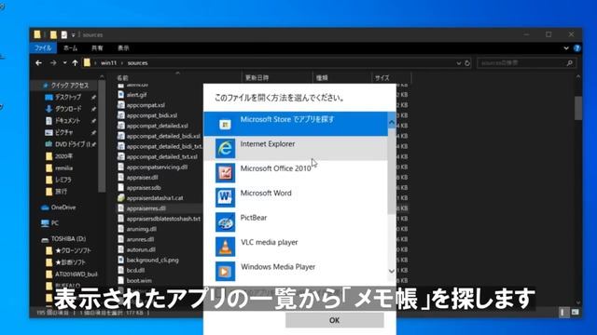Screen dimensions: 597x335
Task: Click app list scrollbar thumb
Action: point(392,171)
